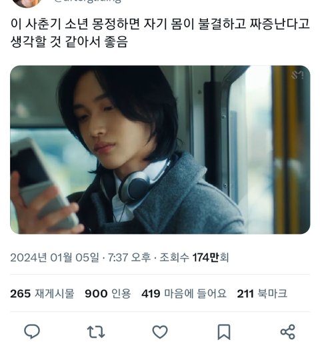Bookmark the post with bookmark icon

224,332
